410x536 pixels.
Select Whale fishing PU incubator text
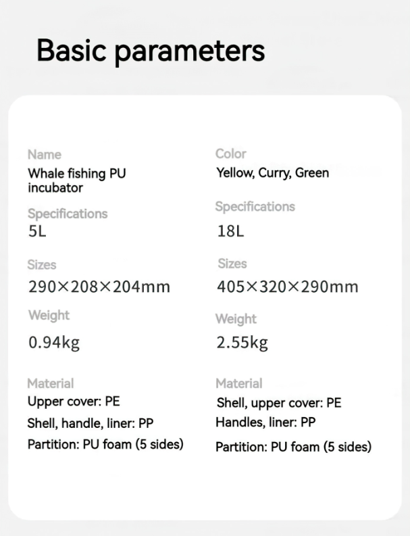76,180
